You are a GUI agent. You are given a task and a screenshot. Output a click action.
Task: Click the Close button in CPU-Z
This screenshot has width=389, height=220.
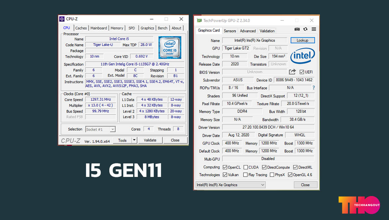pos(175,140)
